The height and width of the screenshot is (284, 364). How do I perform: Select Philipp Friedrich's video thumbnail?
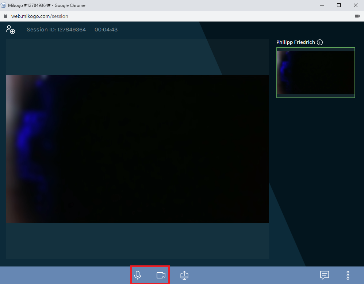click(x=315, y=72)
